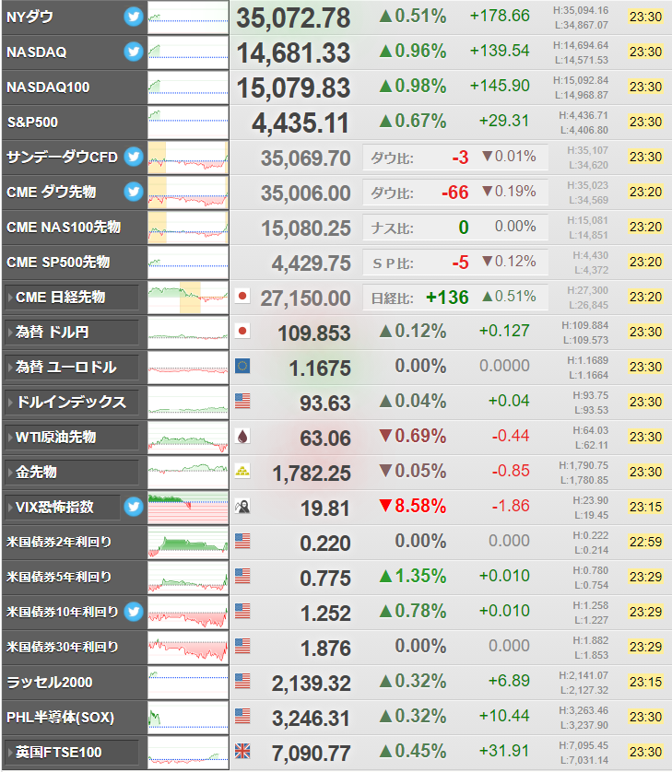Click Japan flag on 為替 ドル円 row
The width and height of the screenshot is (672, 772).
click(x=242, y=331)
